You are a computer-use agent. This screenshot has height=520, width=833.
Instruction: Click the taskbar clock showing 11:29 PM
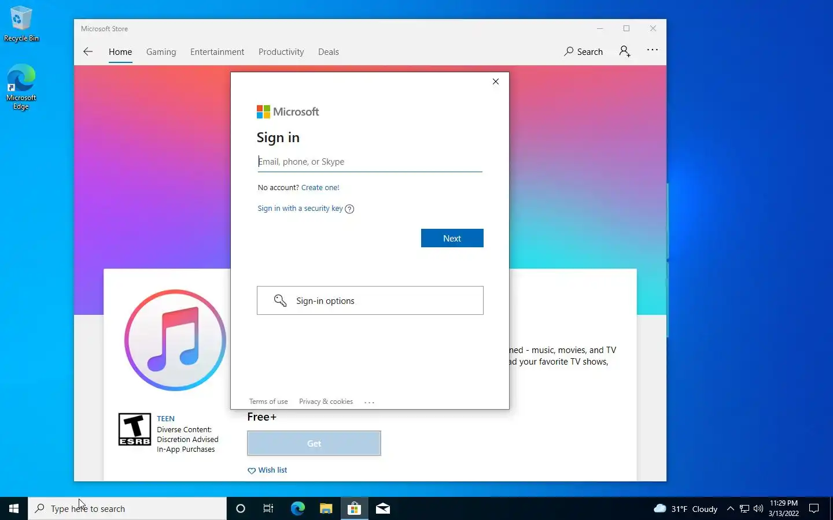(784, 508)
